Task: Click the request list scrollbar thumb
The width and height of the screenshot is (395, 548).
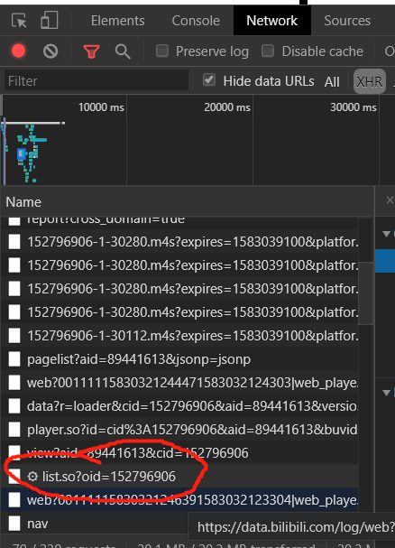Action: (x=365, y=293)
